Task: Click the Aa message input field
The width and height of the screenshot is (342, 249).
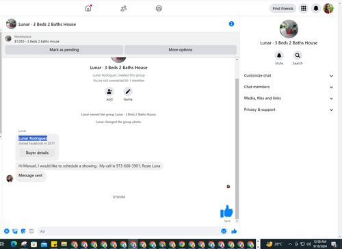Action: (x=129, y=231)
